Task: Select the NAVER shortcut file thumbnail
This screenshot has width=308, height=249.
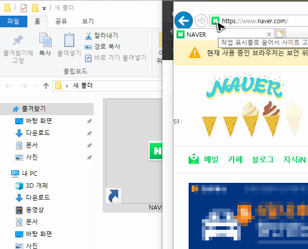Action: click(133, 155)
